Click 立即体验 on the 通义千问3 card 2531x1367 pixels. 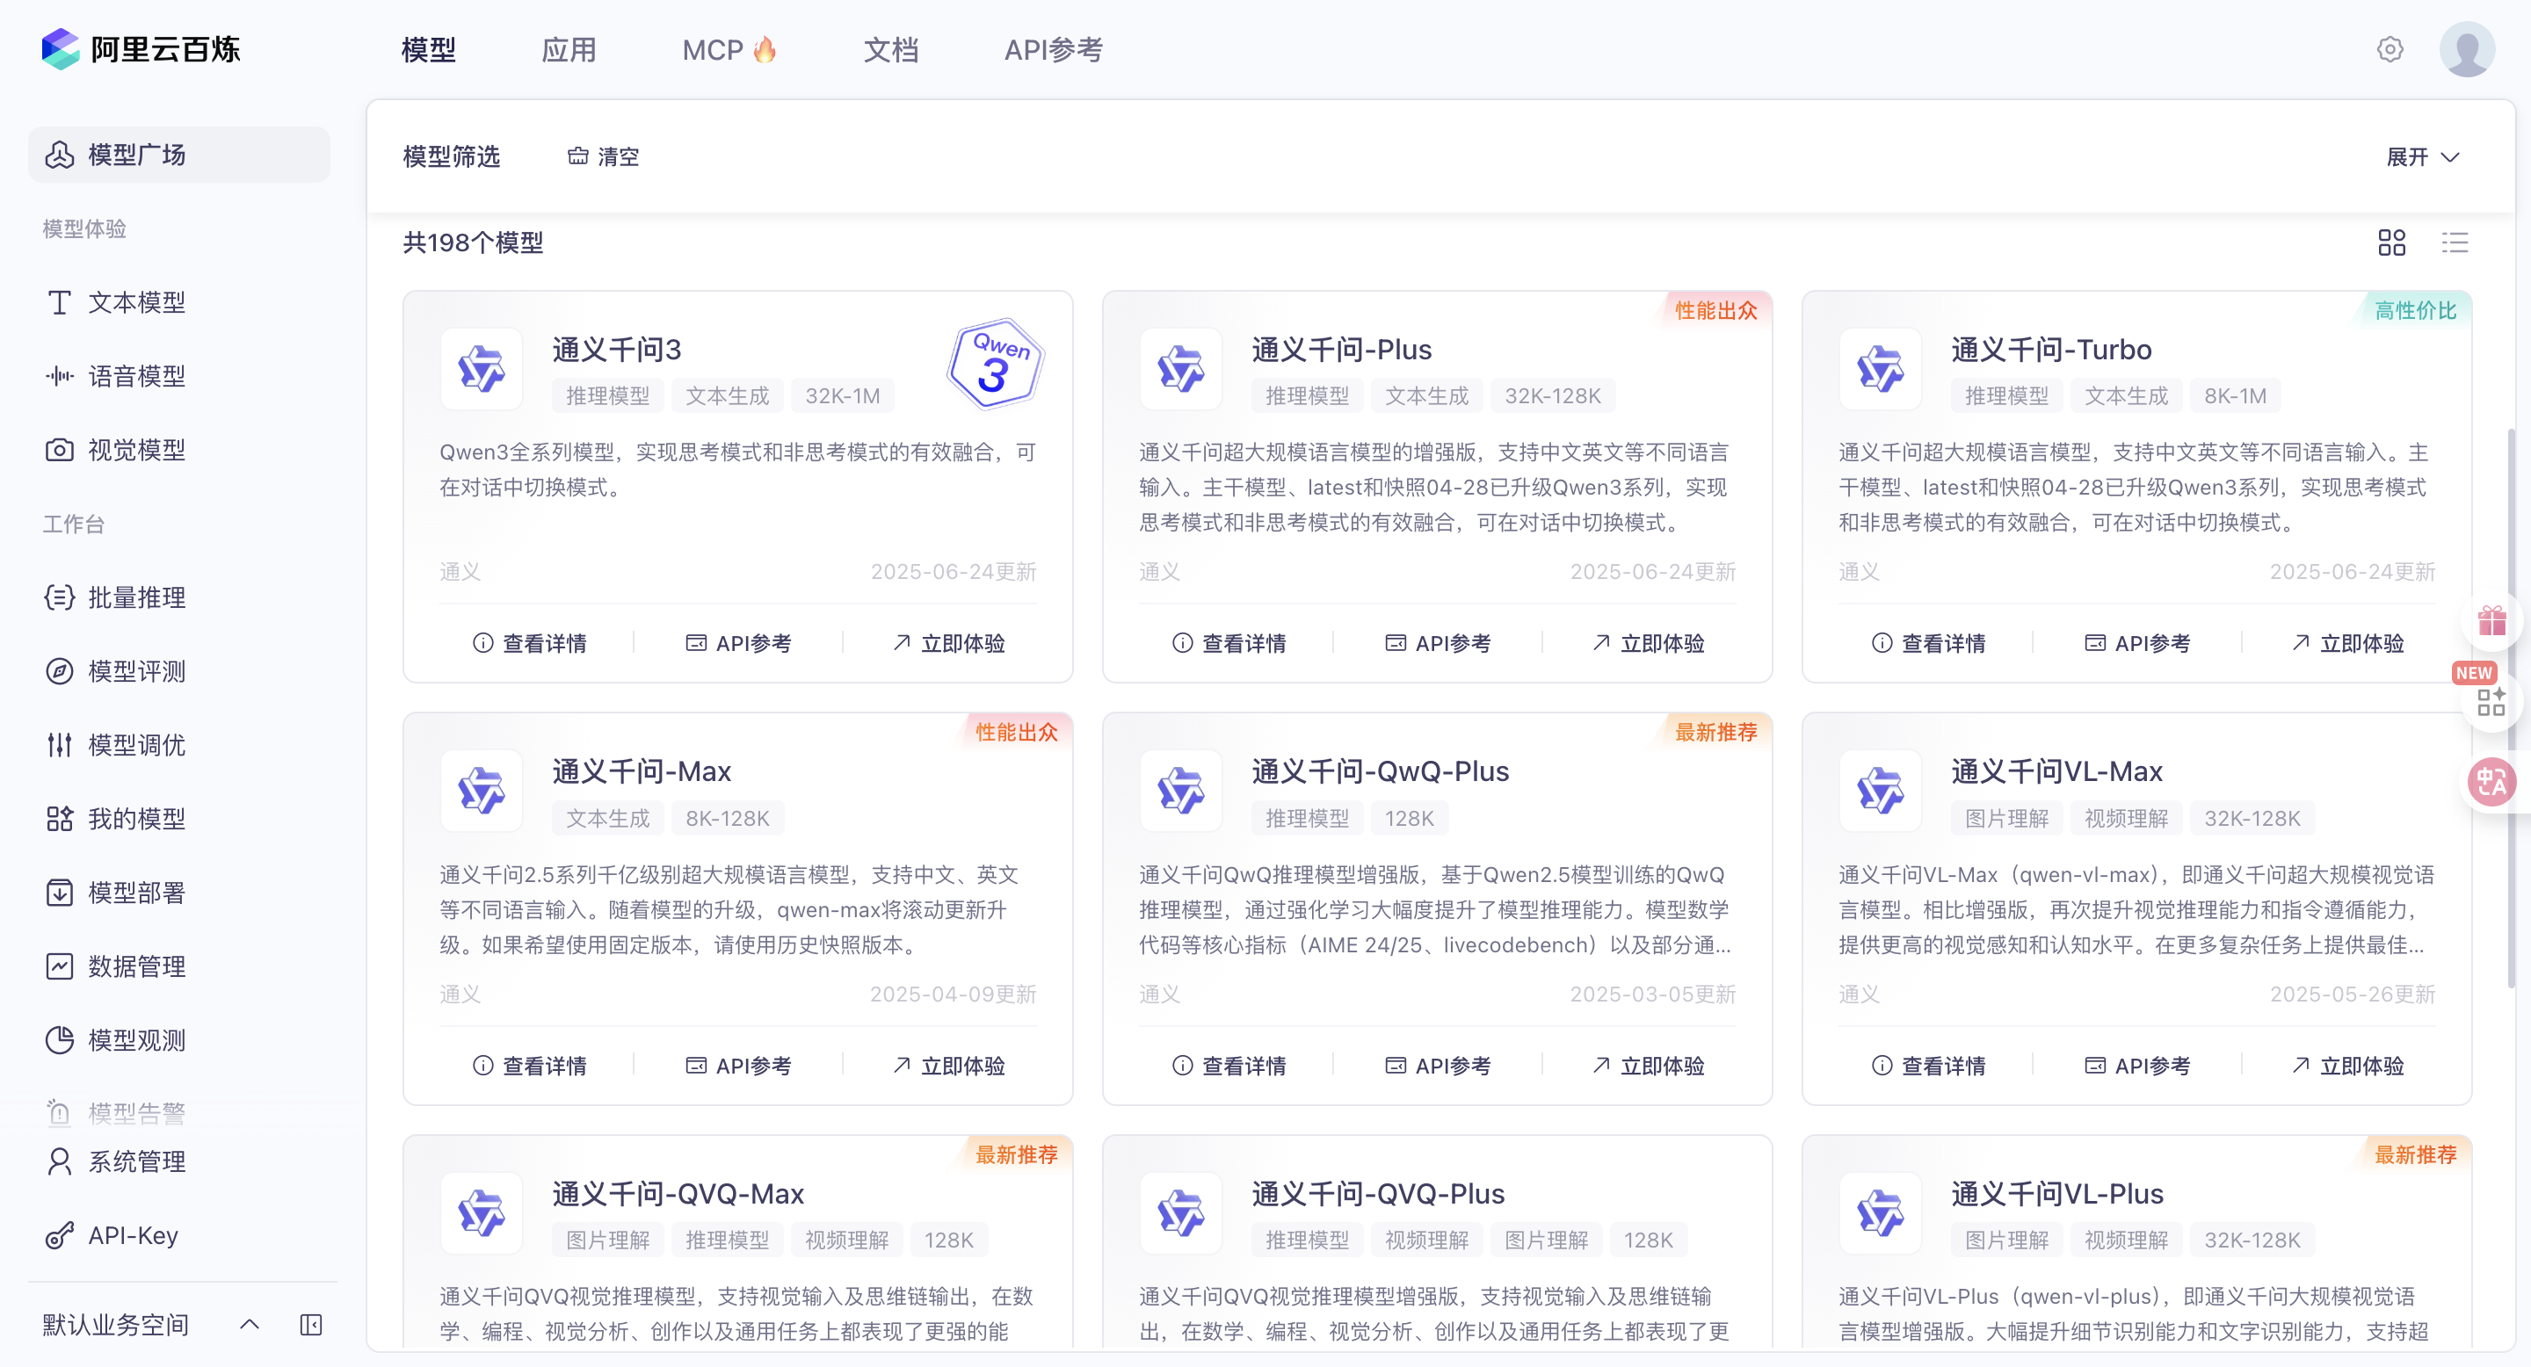948,643
